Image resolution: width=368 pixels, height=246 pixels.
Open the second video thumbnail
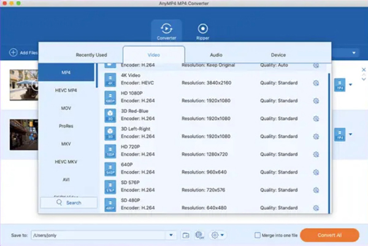coord(24,134)
